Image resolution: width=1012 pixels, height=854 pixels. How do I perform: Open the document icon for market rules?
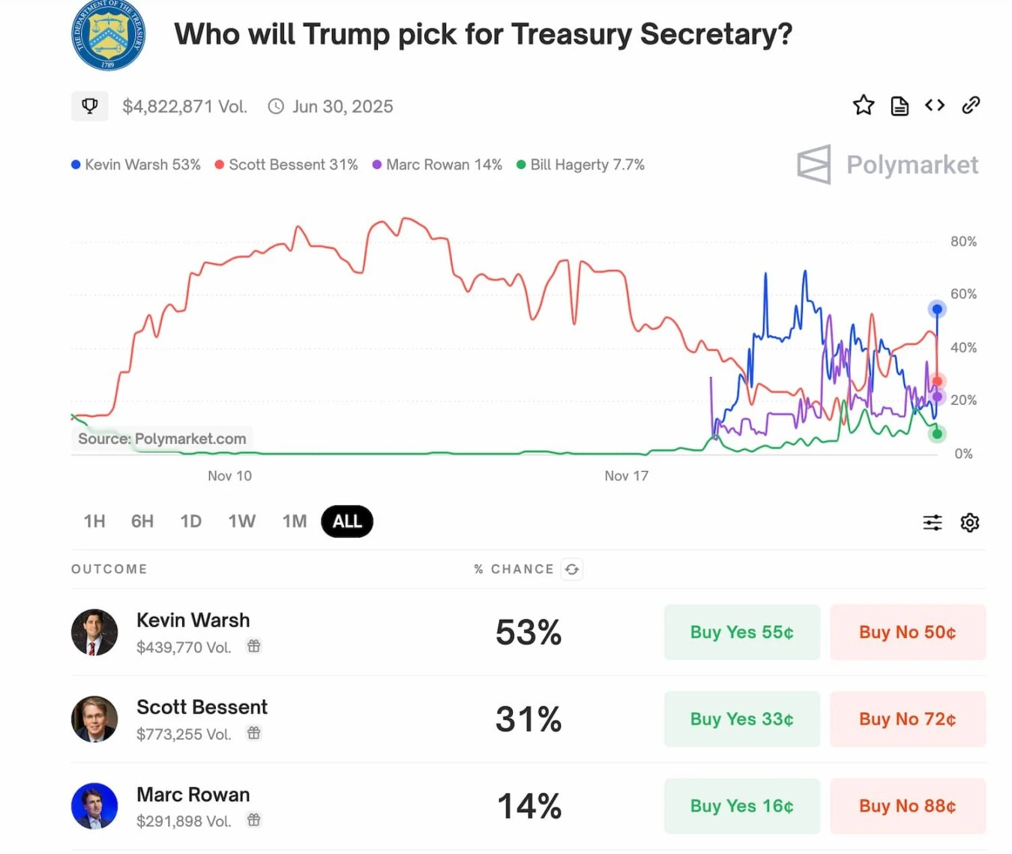point(900,106)
